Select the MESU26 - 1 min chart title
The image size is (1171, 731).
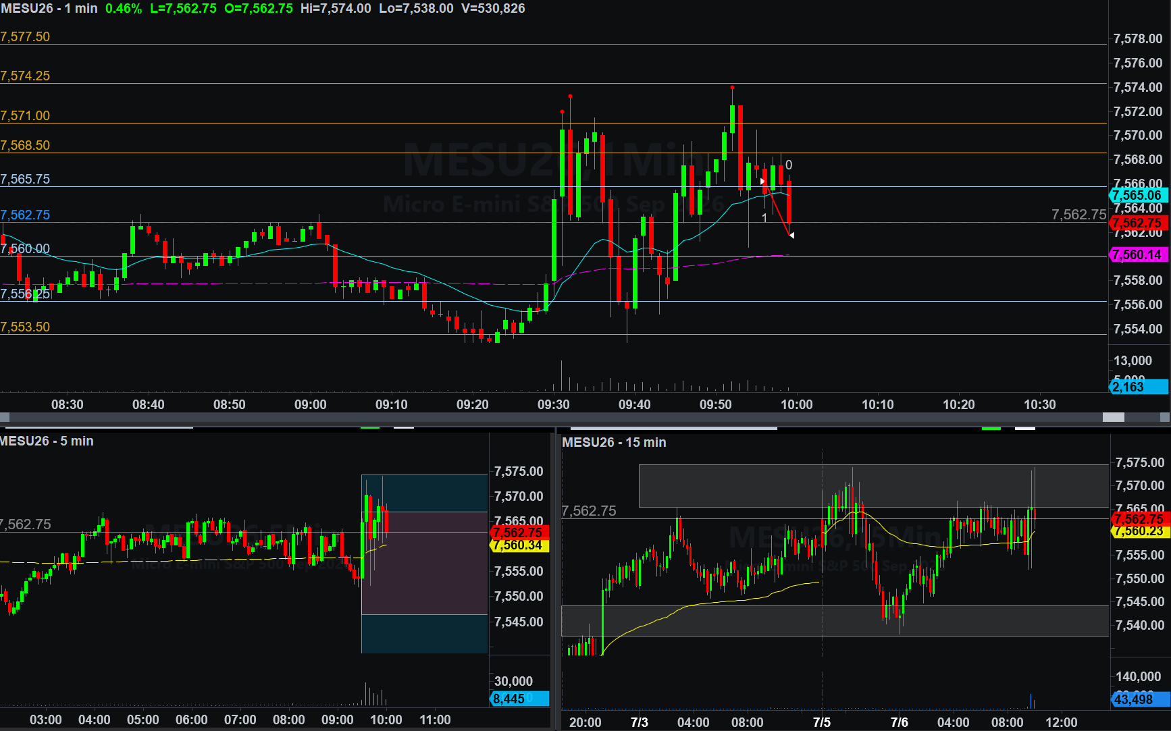pyautogui.click(x=49, y=9)
